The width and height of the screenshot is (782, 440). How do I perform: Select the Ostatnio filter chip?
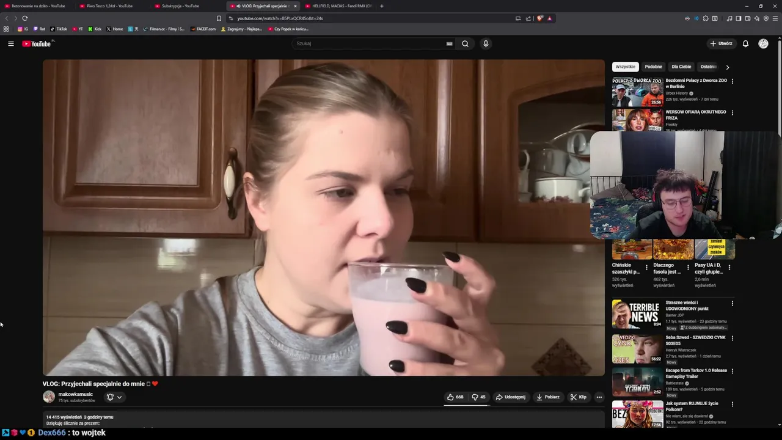pyautogui.click(x=709, y=67)
